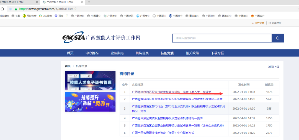Open the 技能人才电子证书管理 banner
The height and width of the screenshot is (140, 299).
click(90, 80)
